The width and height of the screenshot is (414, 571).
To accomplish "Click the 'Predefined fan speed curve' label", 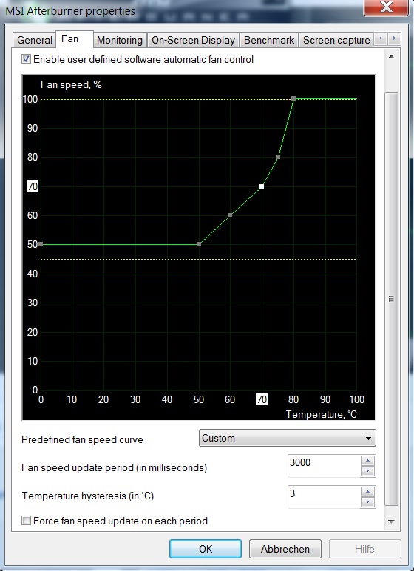I will pos(82,440).
